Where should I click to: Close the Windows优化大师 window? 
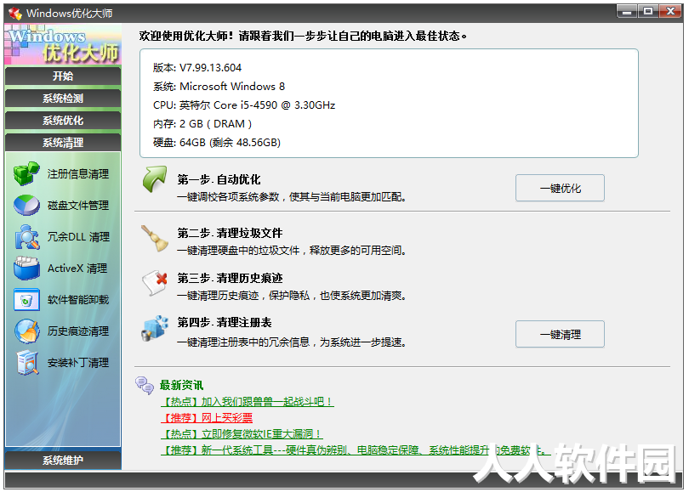tap(670, 12)
